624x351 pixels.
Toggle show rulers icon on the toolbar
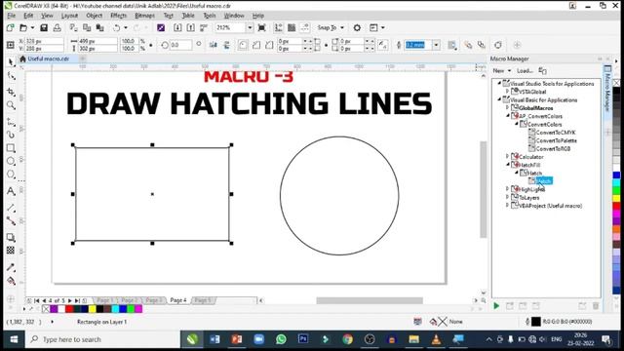279,27
